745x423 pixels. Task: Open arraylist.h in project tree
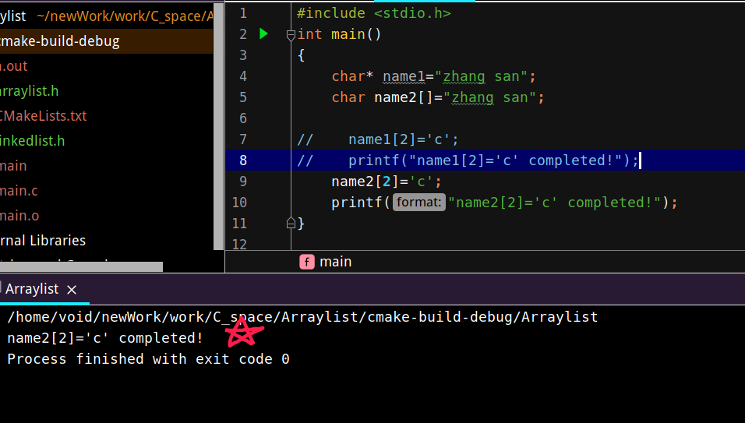[x=29, y=91]
